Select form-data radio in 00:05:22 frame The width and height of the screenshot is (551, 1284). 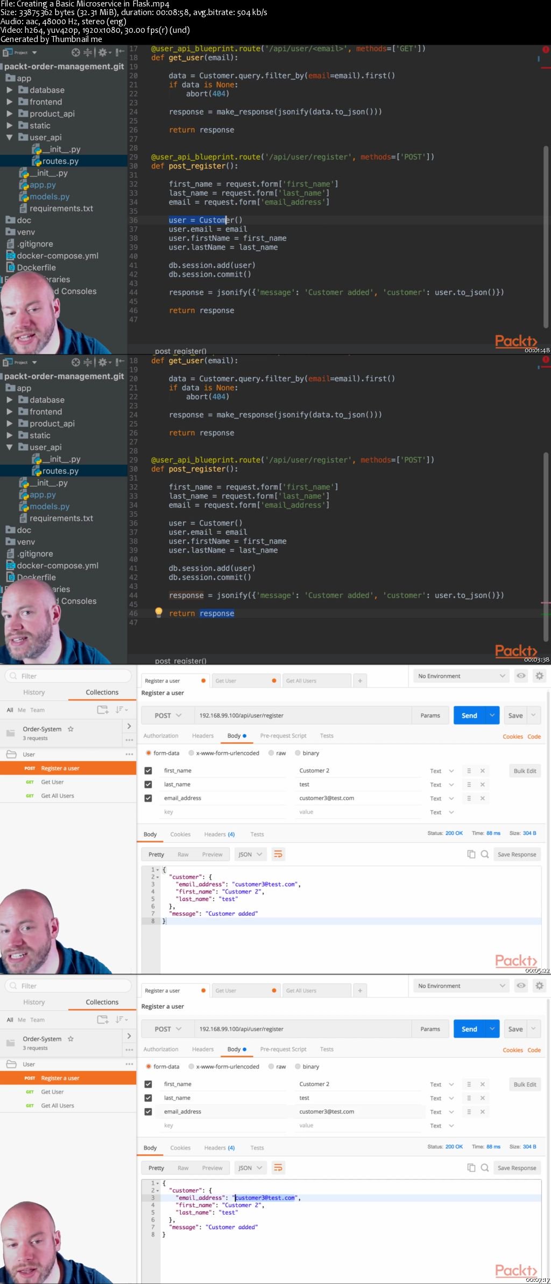(149, 753)
